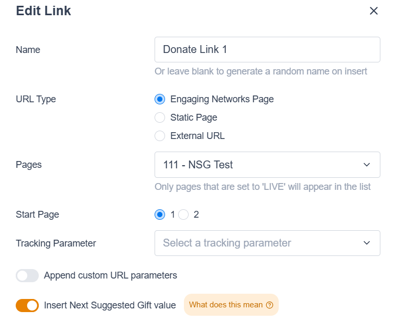Click the "Append custom URL parameters" label
The image size is (394, 321).
click(111, 275)
